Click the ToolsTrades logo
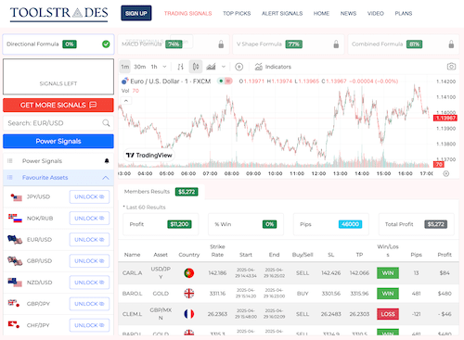The height and width of the screenshot is (340, 464). pos(58,14)
